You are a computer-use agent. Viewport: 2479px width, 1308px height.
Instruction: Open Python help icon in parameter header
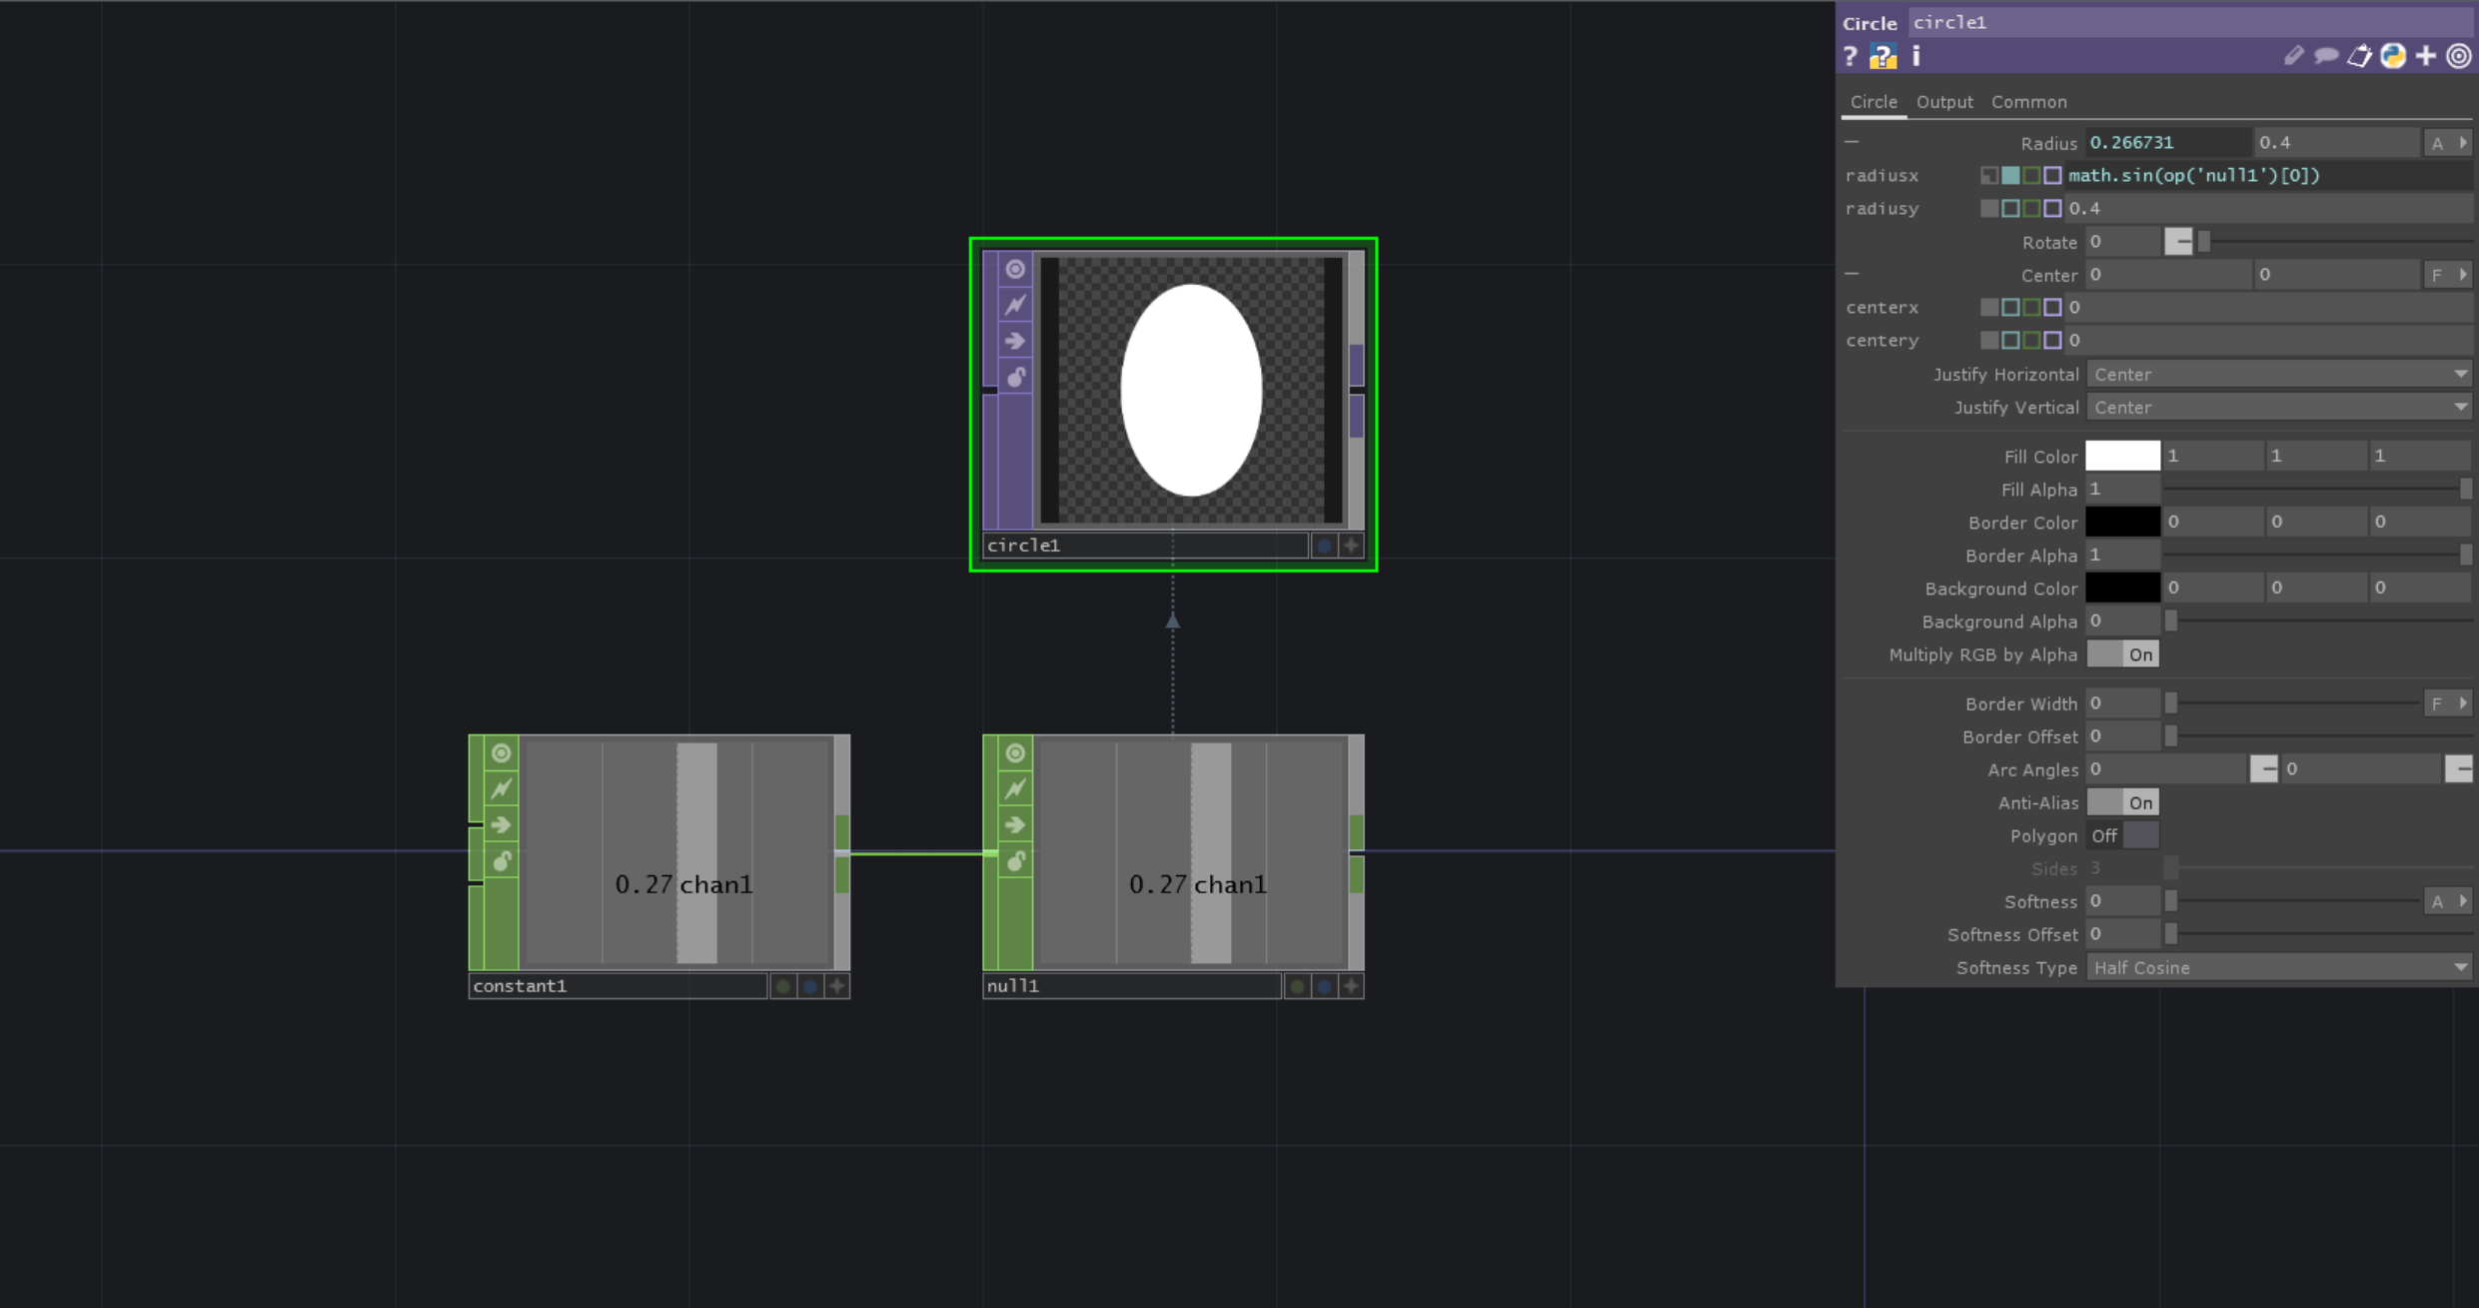1882,57
